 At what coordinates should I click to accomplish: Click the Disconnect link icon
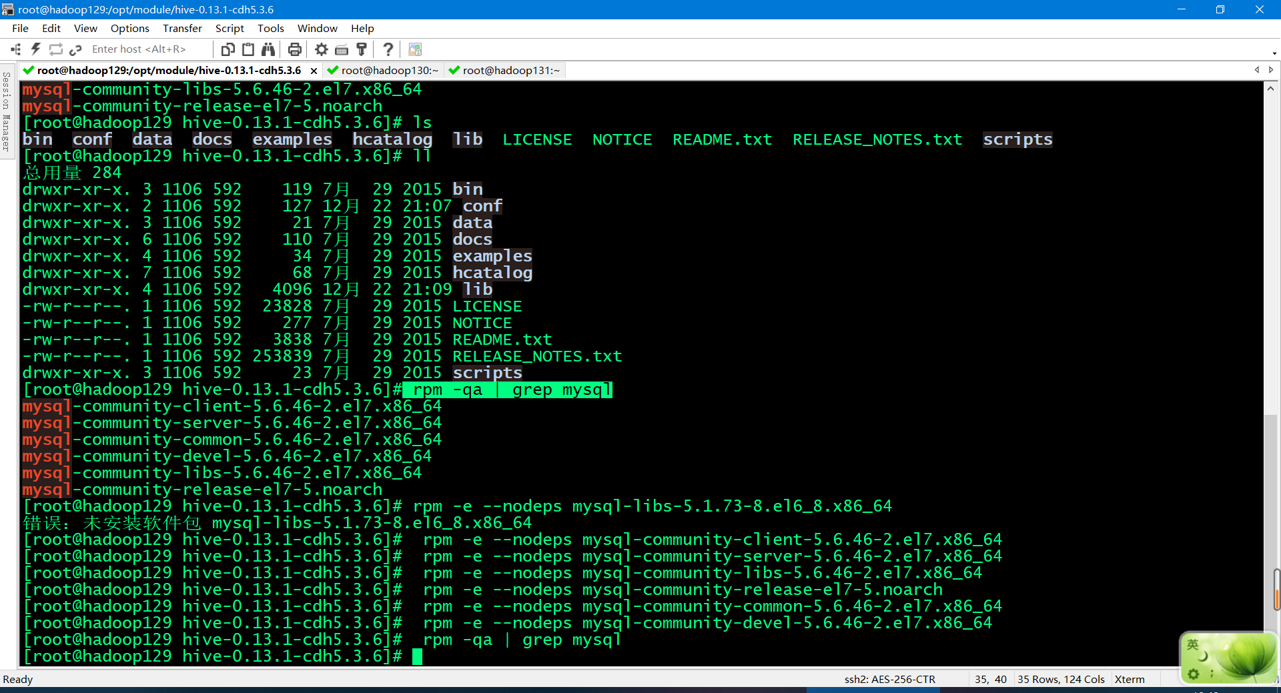75,49
